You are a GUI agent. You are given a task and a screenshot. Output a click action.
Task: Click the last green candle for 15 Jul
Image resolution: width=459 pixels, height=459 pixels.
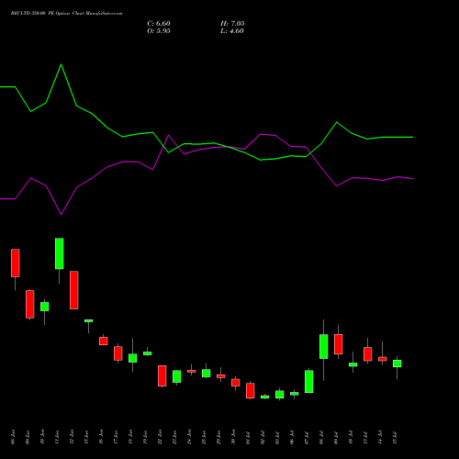[397, 364]
